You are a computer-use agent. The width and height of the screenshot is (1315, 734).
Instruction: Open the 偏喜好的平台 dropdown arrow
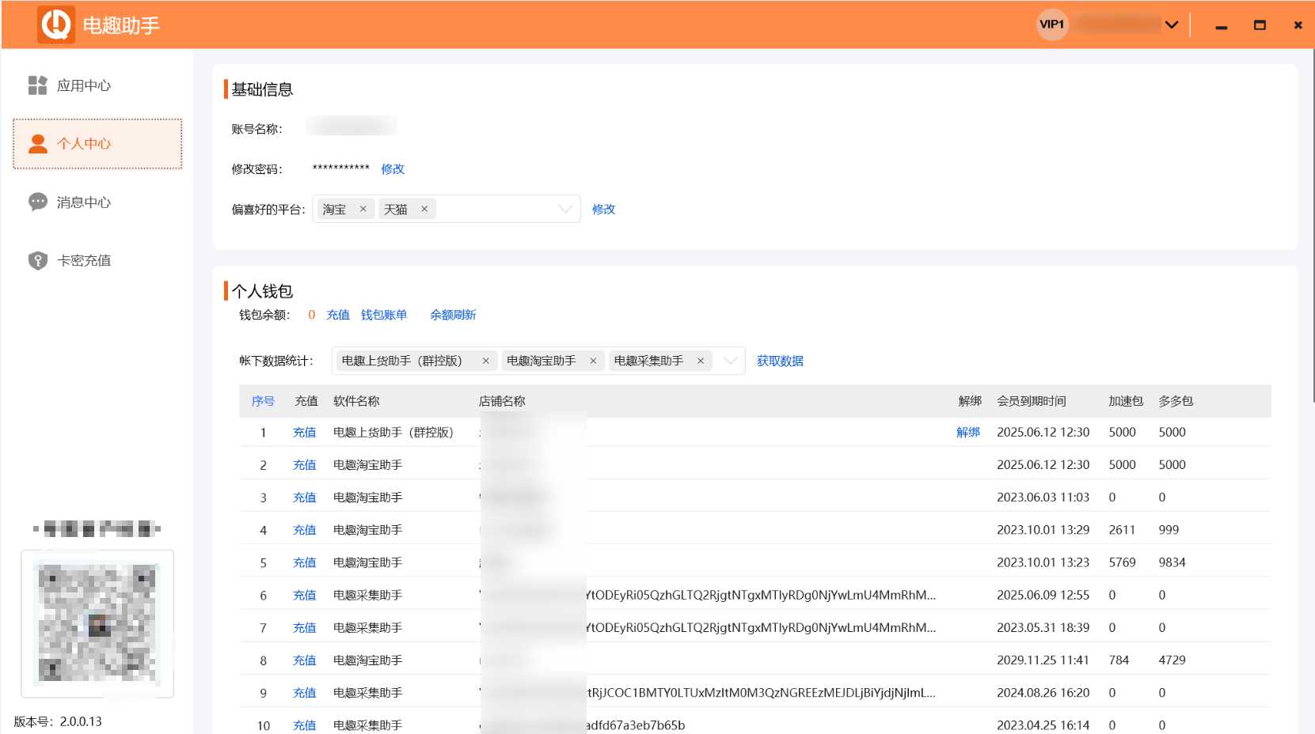click(x=565, y=209)
